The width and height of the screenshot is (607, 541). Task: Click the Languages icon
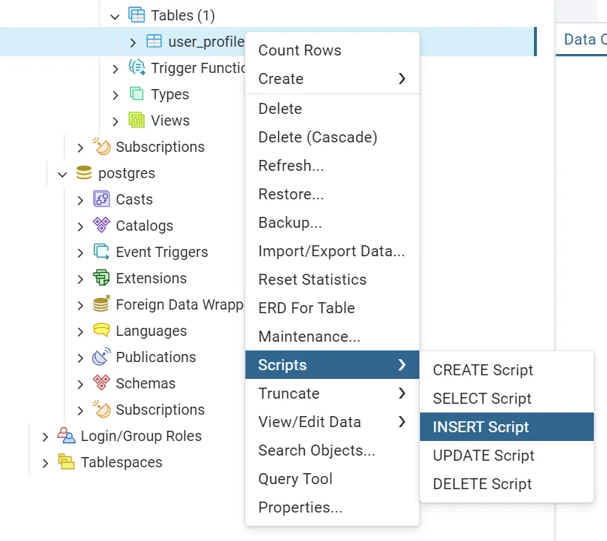click(x=102, y=330)
